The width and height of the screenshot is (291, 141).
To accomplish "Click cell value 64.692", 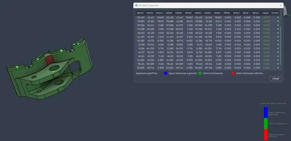I will (170, 60).
